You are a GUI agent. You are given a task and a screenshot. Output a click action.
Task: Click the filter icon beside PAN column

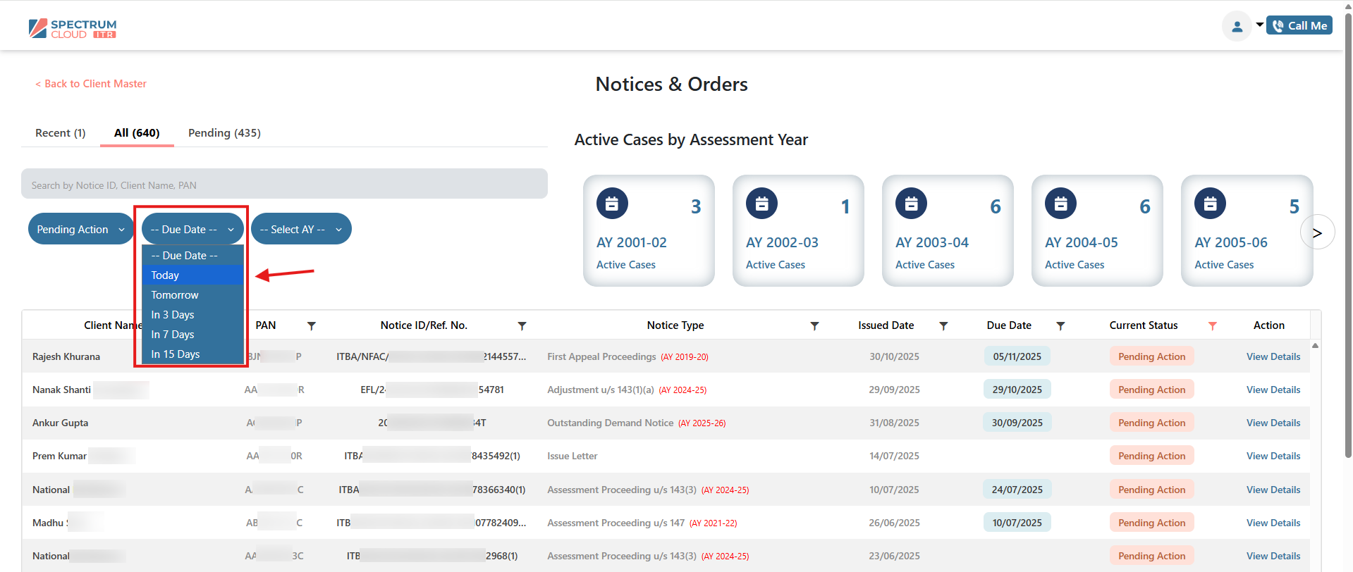pyautogui.click(x=311, y=325)
